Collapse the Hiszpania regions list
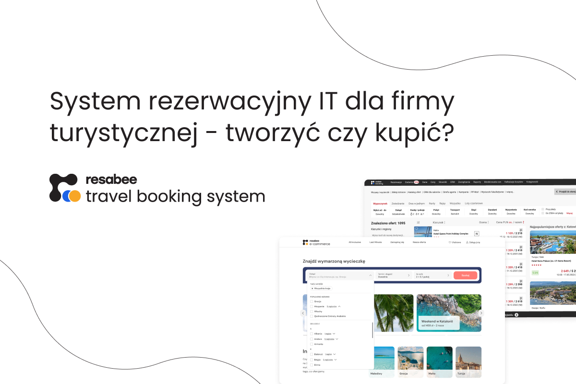576x384 pixels. click(339, 306)
